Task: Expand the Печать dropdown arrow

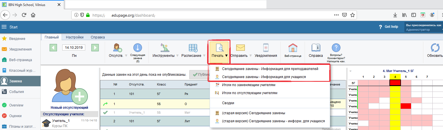Action: 226,56
